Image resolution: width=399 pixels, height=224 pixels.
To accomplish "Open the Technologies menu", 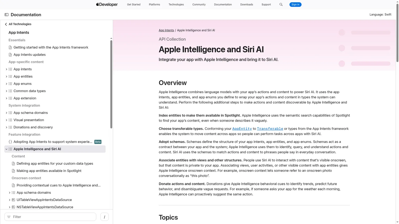I will [x=176, y=4].
